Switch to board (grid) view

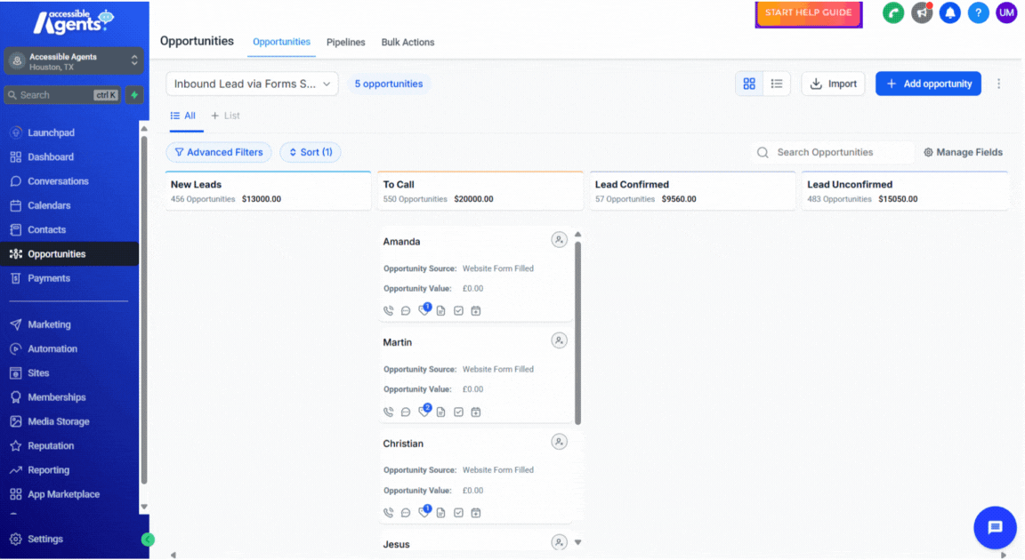coord(749,84)
